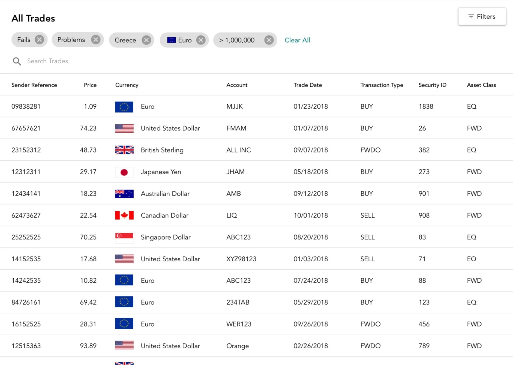The image size is (513, 365).
Task: Click US flag in row 67657621
Action: pyautogui.click(x=124, y=128)
